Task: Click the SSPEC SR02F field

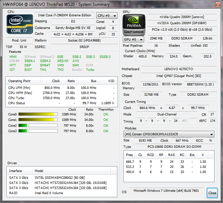Action: (x=84, y=47)
